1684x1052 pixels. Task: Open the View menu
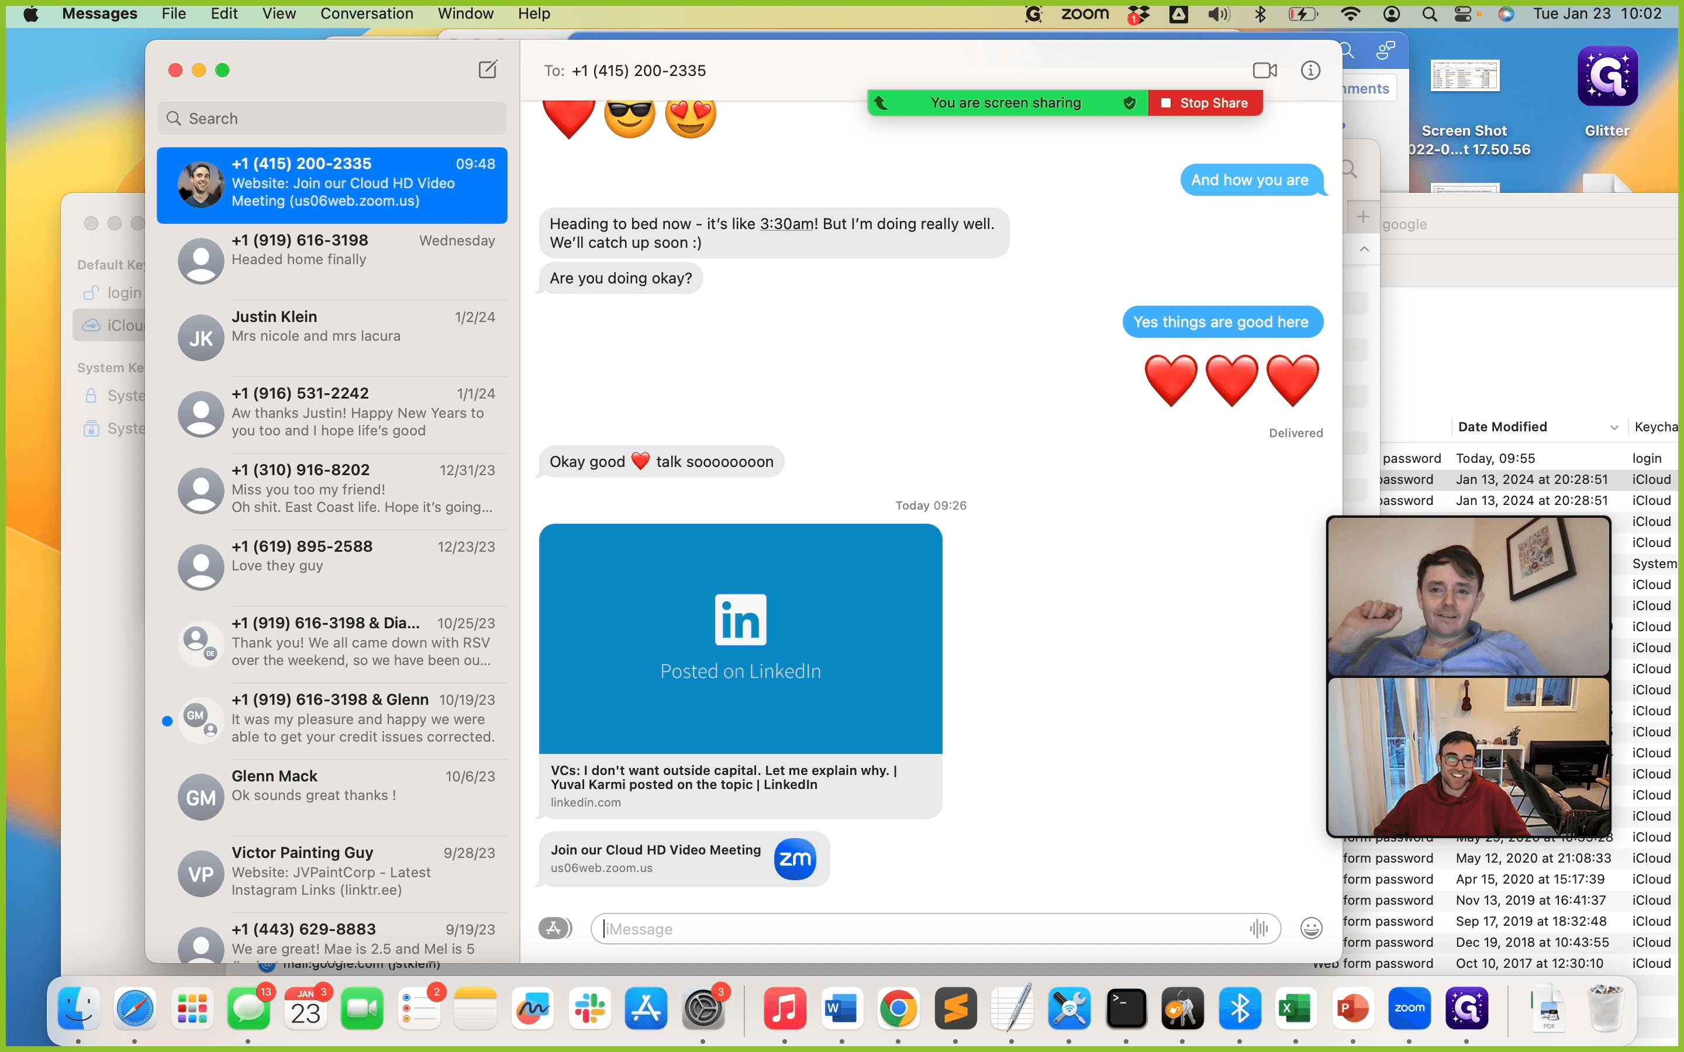[279, 14]
